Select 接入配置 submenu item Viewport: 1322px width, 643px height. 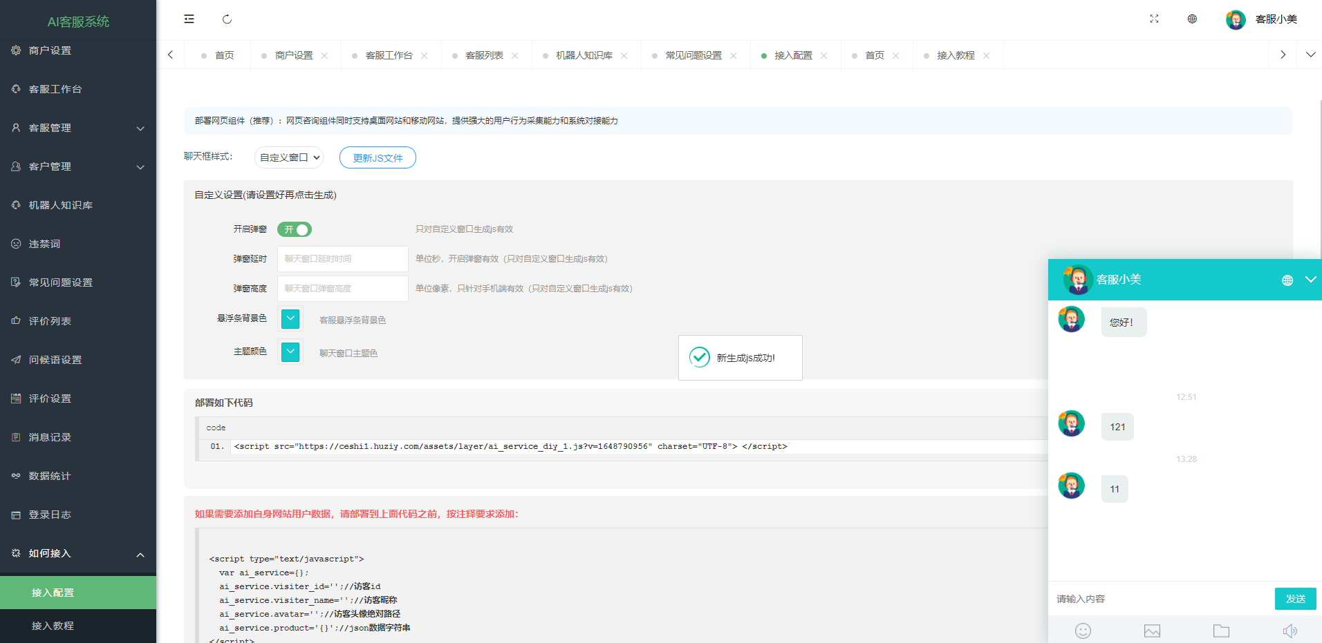click(78, 593)
